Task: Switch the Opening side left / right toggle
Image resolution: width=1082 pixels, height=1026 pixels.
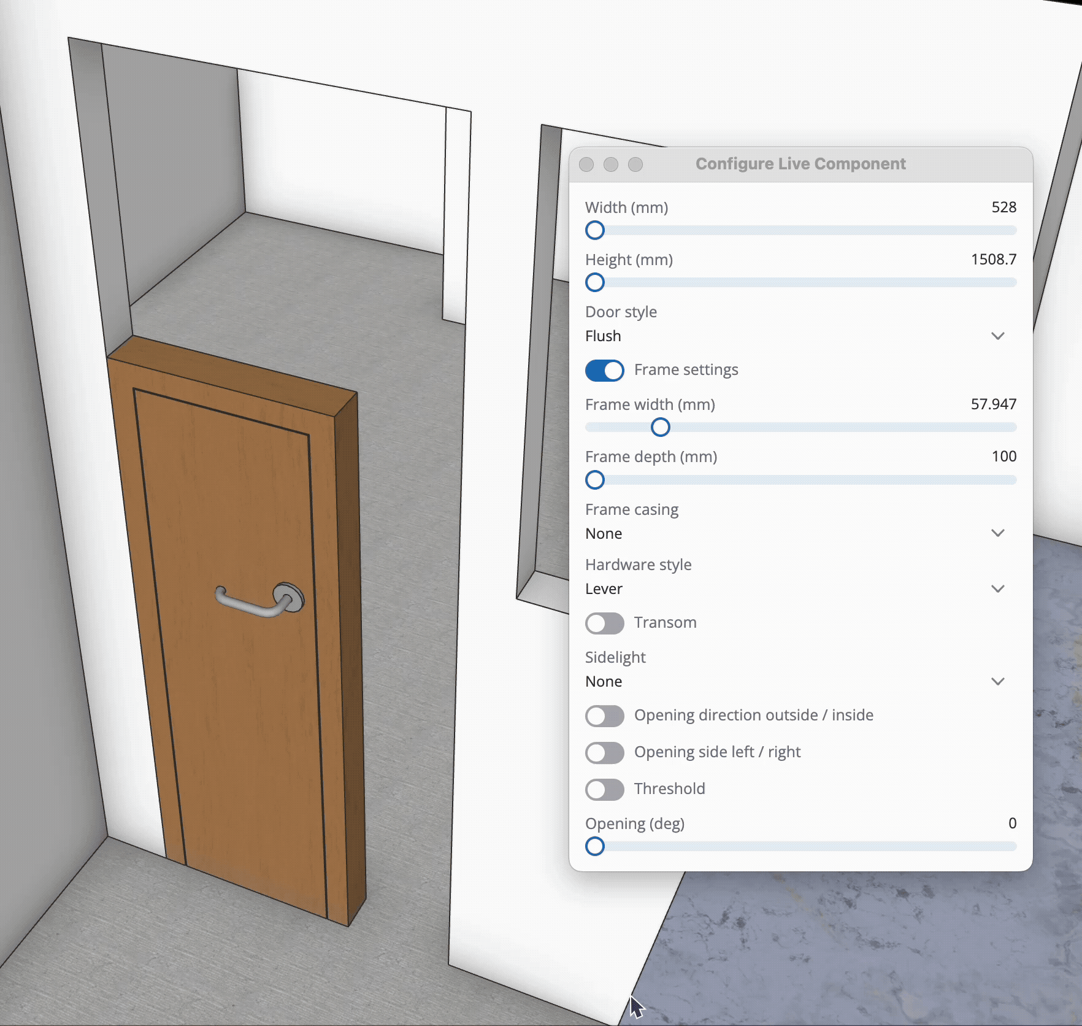Action: tap(604, 753)
